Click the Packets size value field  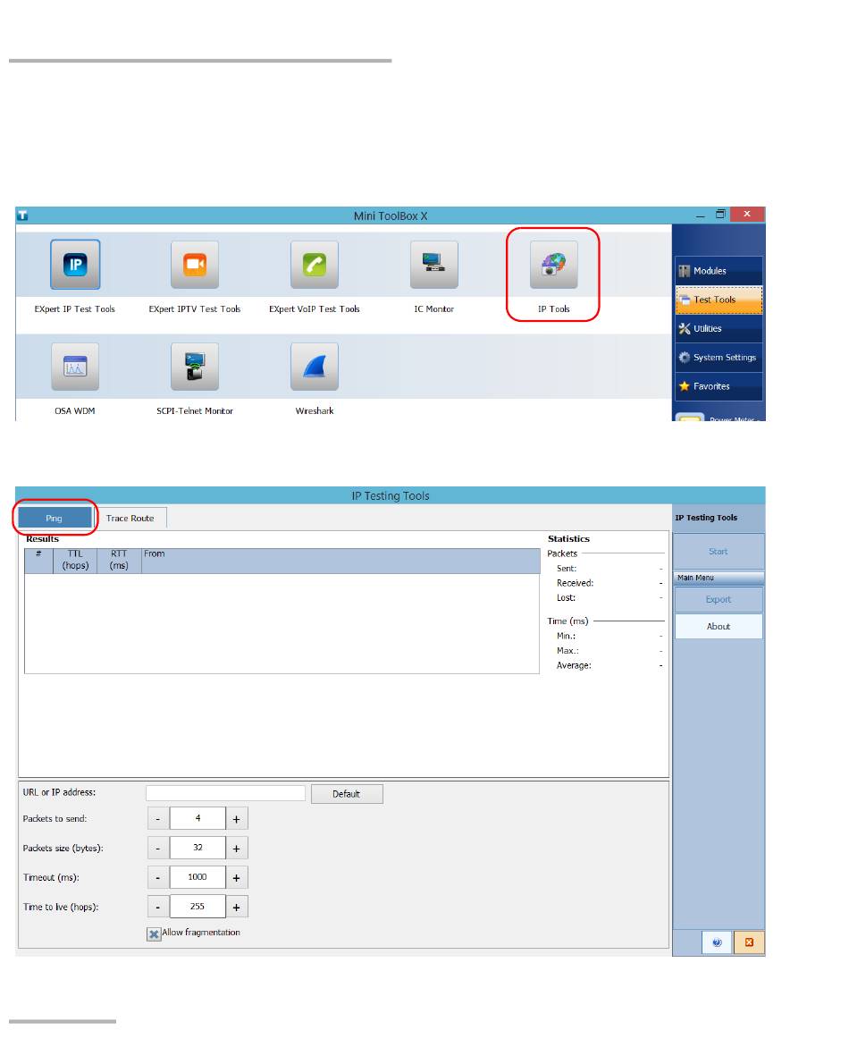pos(198,848)
